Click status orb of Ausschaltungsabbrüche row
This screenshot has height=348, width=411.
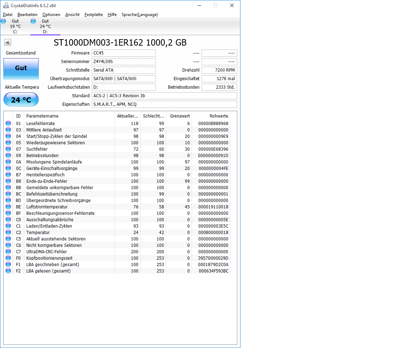[9, 219]
